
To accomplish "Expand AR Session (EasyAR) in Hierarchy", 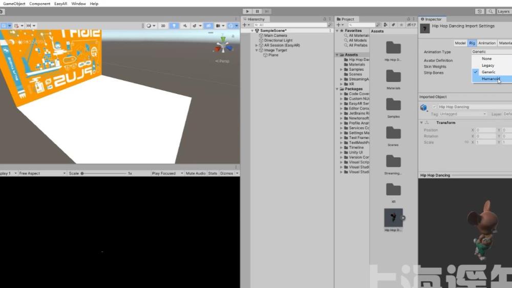I will [x=257, y=46].
